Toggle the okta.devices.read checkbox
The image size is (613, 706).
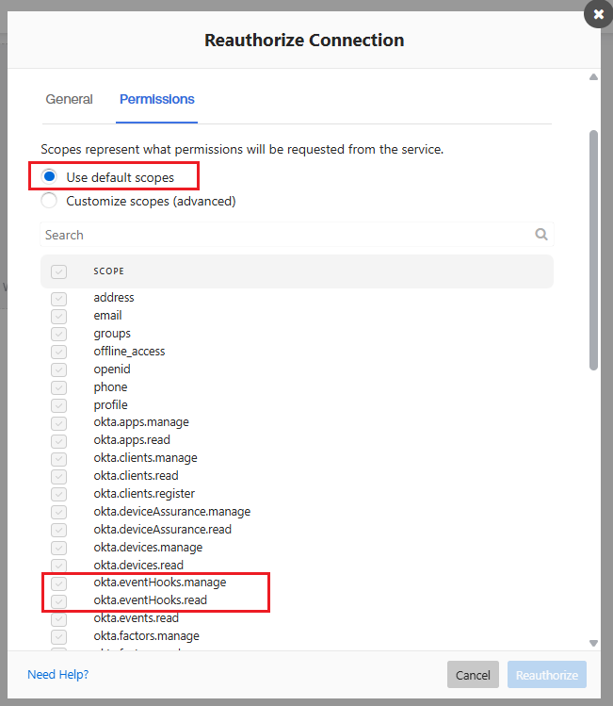59,566
